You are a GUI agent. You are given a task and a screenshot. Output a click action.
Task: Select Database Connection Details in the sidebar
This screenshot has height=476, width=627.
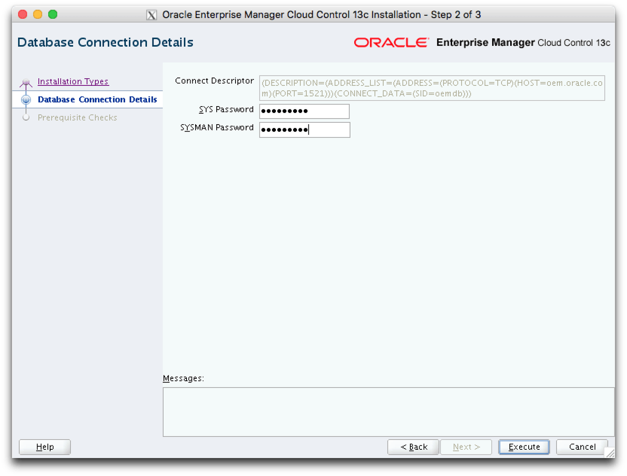tap(97, 100)
